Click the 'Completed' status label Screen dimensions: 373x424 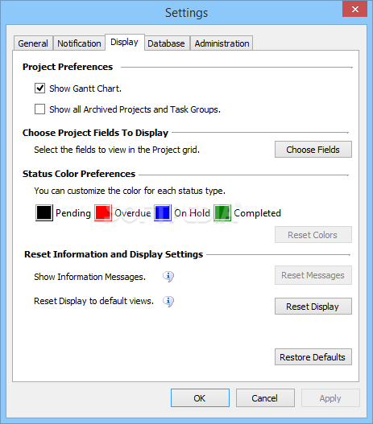click(x=257, y=213)
